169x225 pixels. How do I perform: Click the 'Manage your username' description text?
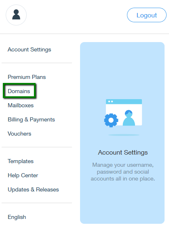point(123,172)
